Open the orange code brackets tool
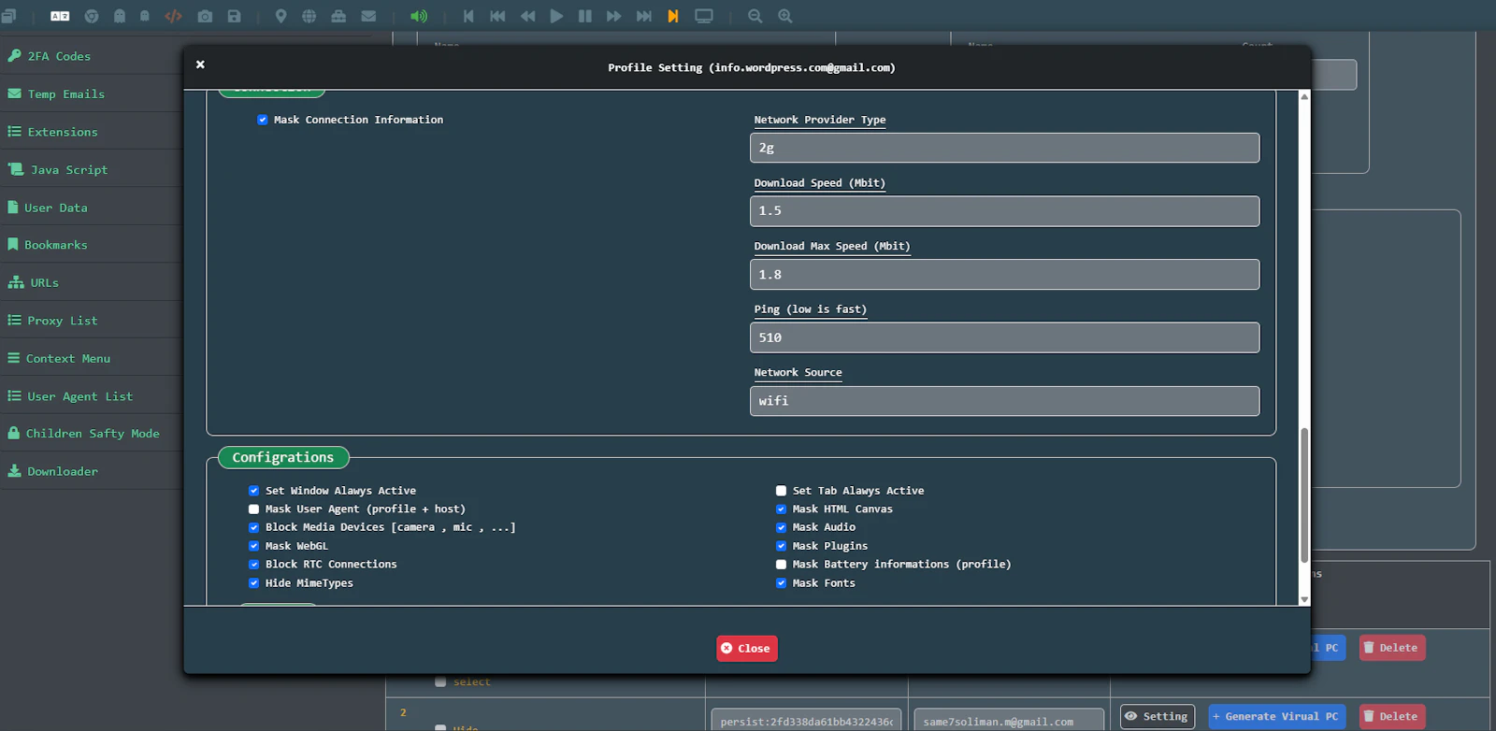Screen dimensions: 1496x731 click(174, 16)
